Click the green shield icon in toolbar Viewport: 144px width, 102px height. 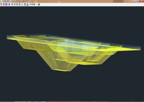point(39,4)
